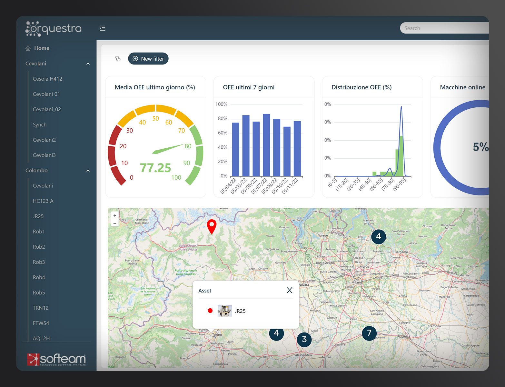Screen dimensions: 505x387
Task: Select Cesoia H412 in the sidebar
Action: [47, 79]
